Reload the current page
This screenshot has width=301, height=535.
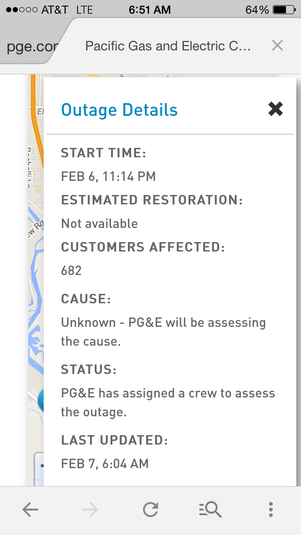tap(150, 510)
